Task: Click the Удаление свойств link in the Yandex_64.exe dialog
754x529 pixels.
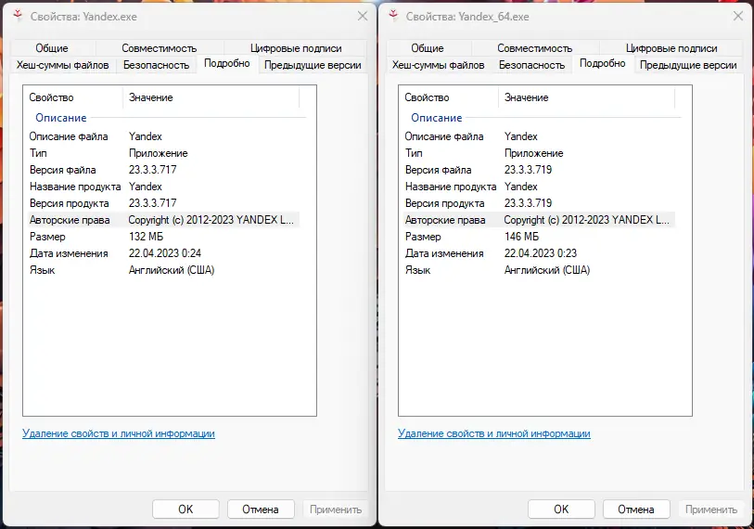Action: tap(494, 433)
